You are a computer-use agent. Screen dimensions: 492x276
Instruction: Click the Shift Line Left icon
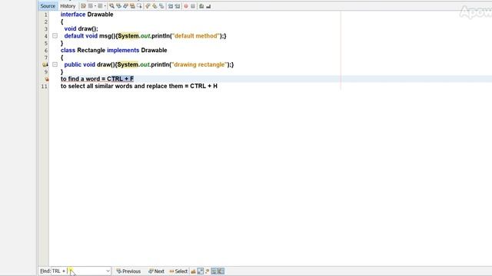click(171, 6)
